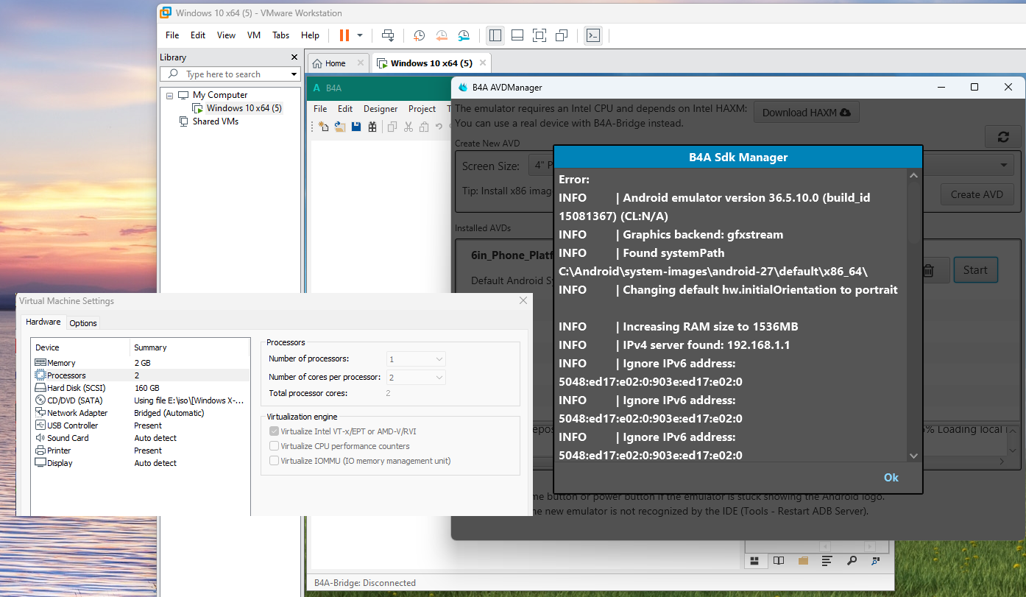The width and height of the screenshot is (1026, 597).
Task: Click the Sdk Manager scrollbar up arrow
Action: click(913, 176)
